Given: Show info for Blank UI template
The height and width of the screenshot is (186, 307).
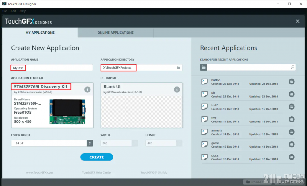Looking at the screenshot, I should (x=177, y=90).
